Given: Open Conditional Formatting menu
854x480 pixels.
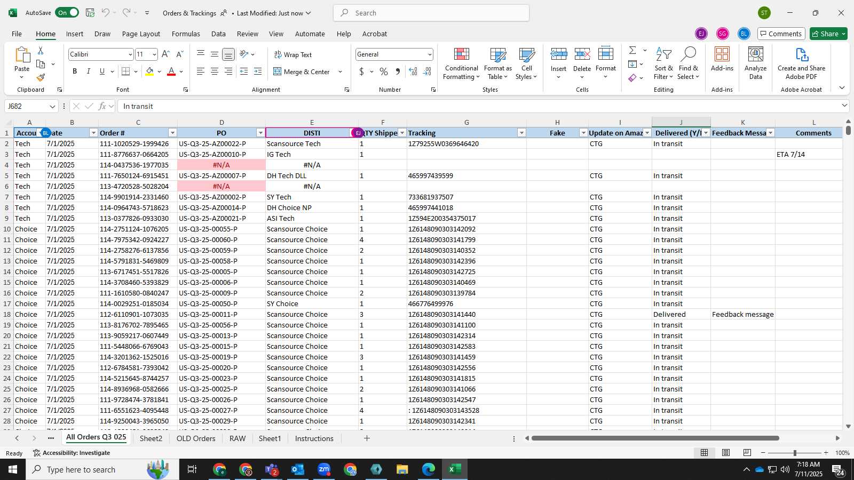Looking at the screenshot, I should 461,64.
